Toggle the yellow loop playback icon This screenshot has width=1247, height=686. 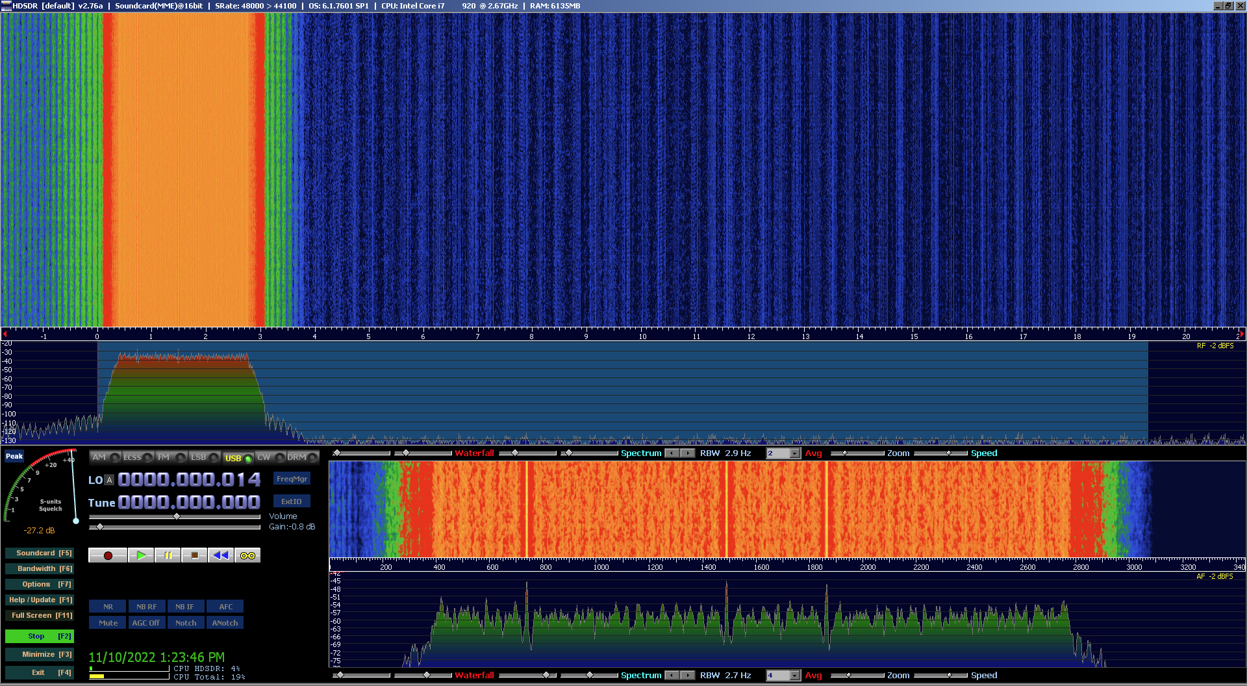tap(247, 555)
